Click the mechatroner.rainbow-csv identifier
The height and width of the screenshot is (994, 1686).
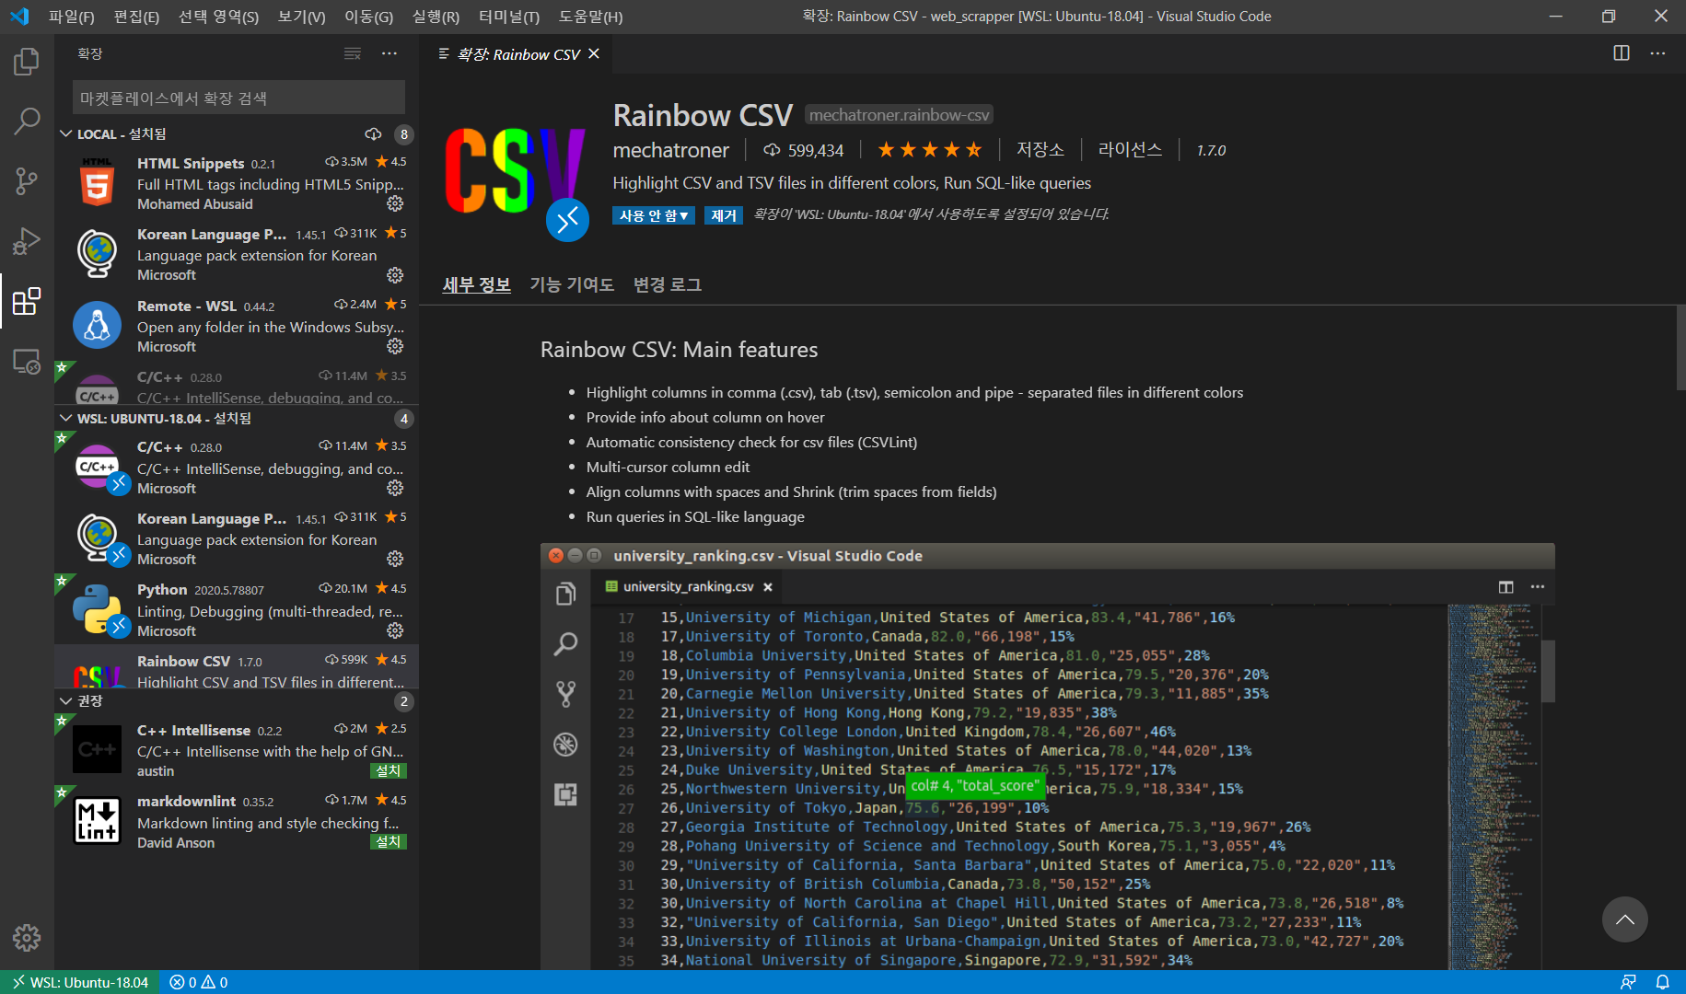point(899,115)
